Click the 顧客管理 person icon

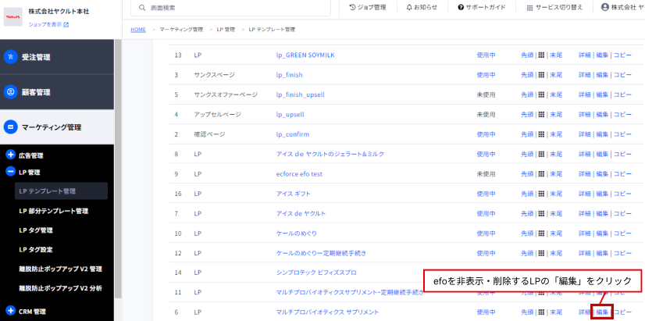click(x=11, y=92)
